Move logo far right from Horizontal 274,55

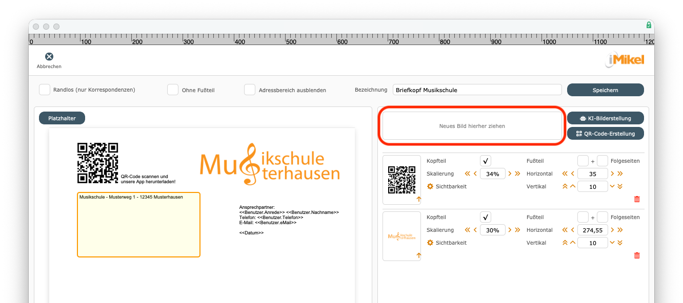click(620, 230)
